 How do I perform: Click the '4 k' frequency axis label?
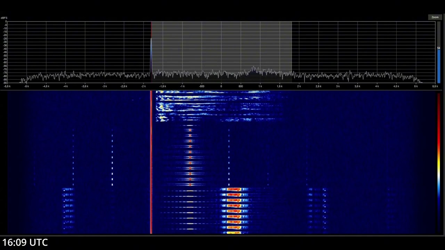click(377, 86)
